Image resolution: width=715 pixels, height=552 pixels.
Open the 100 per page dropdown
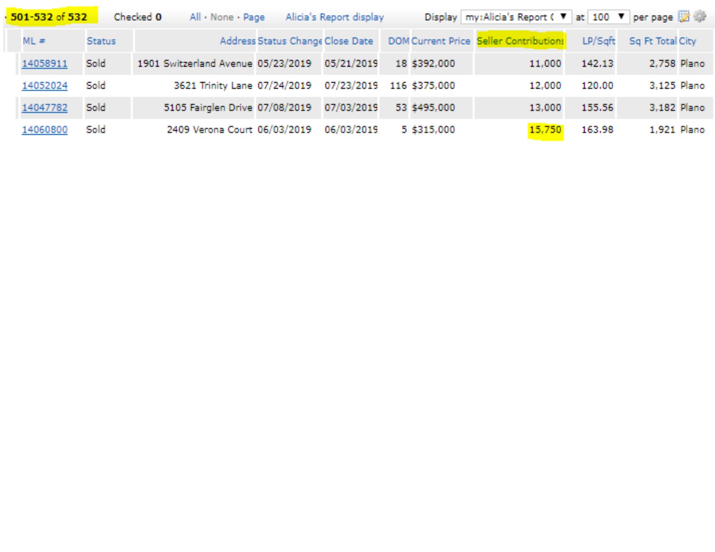point(608,17)
